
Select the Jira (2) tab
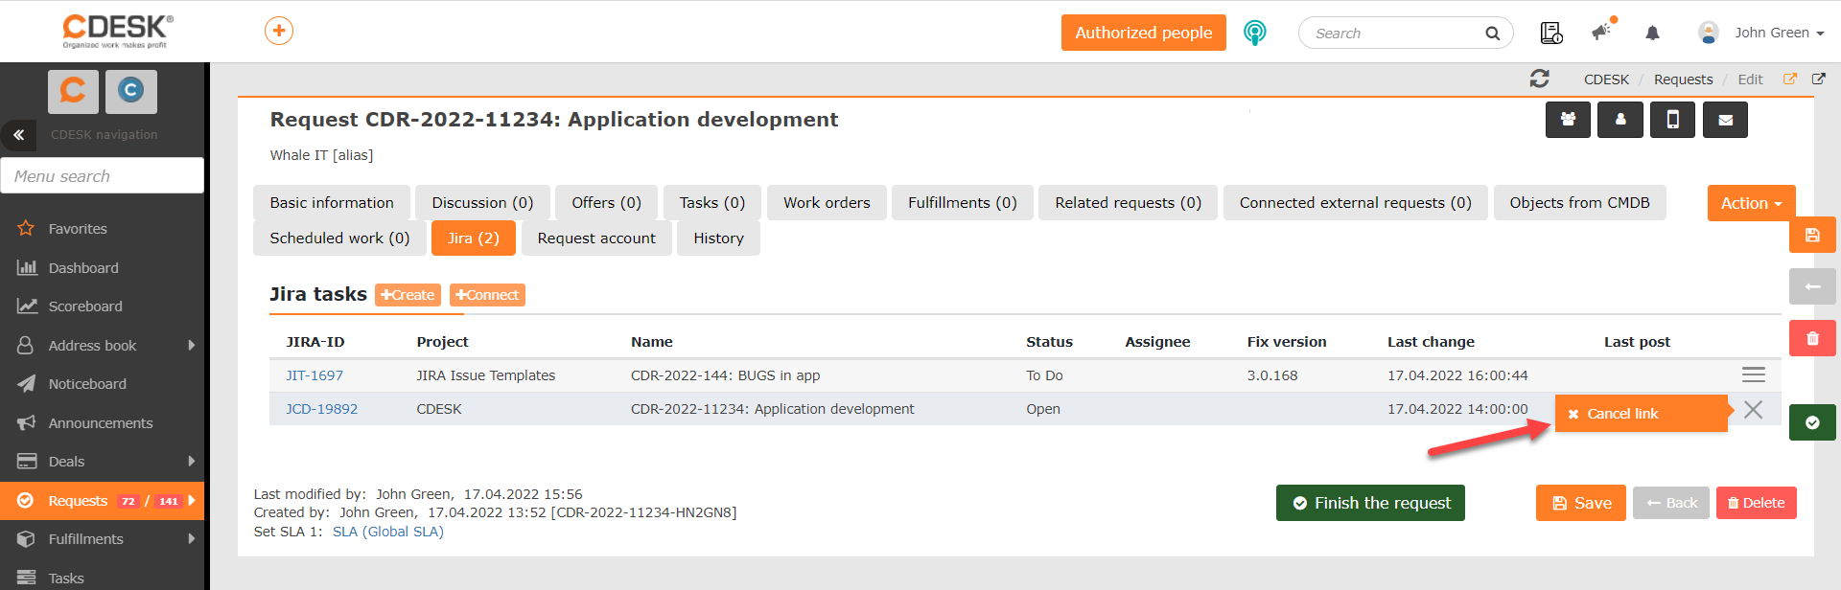[x=474, y=238]
